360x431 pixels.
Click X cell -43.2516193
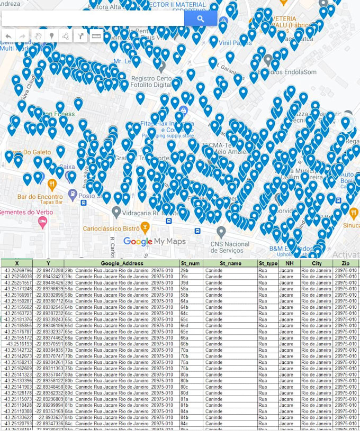click(17, 344)
